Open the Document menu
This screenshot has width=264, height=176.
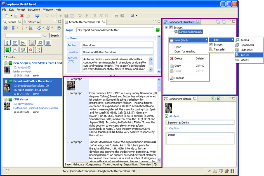(34, 9)
